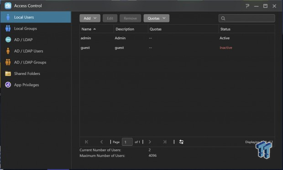Click the Maximum Number of Users value 4096
The image size is (283, 170).
tap(152, 155)
